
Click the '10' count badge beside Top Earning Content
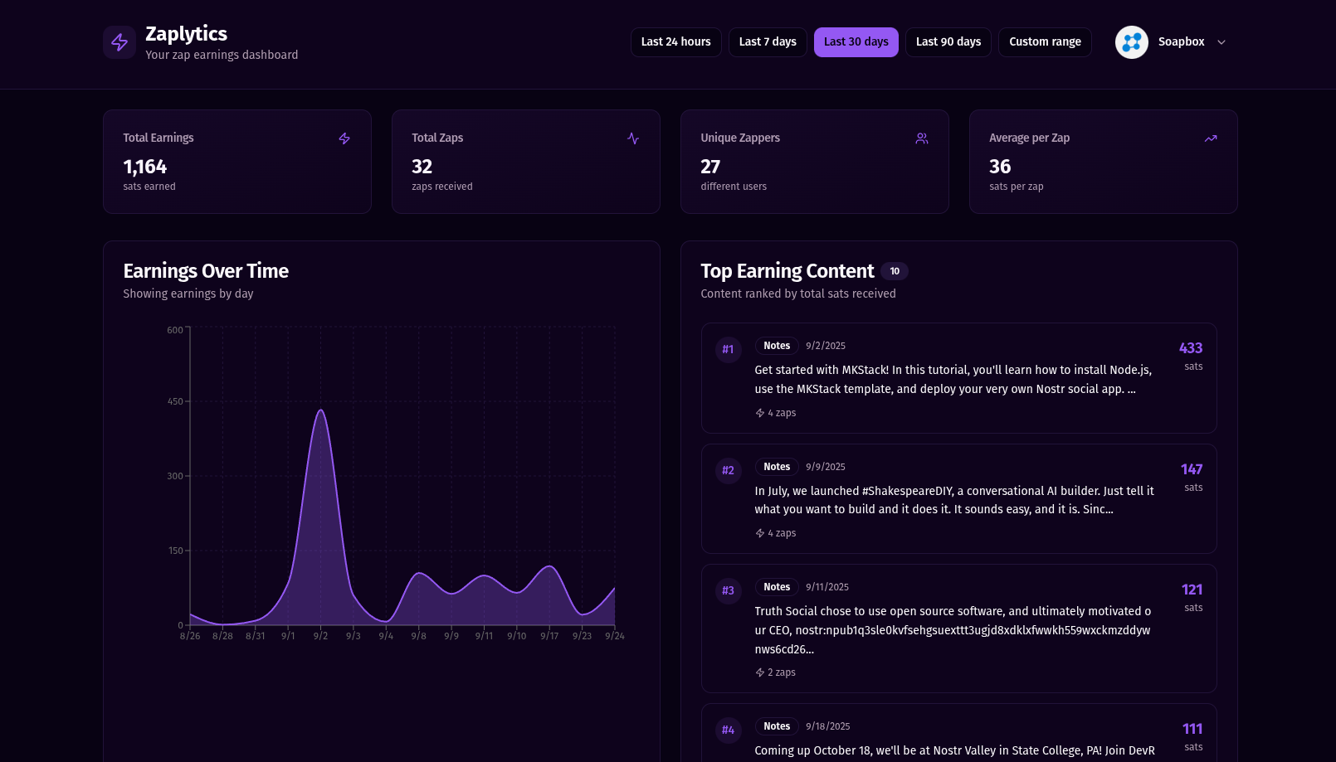895,271
